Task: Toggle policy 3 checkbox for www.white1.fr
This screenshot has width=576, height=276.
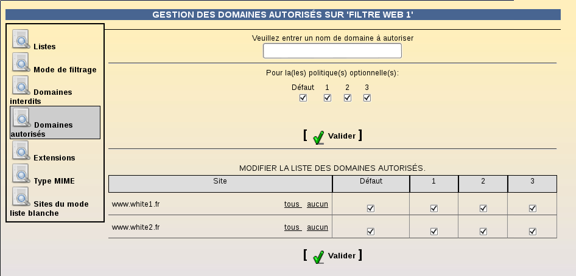Action: click(x=533, y=208)
